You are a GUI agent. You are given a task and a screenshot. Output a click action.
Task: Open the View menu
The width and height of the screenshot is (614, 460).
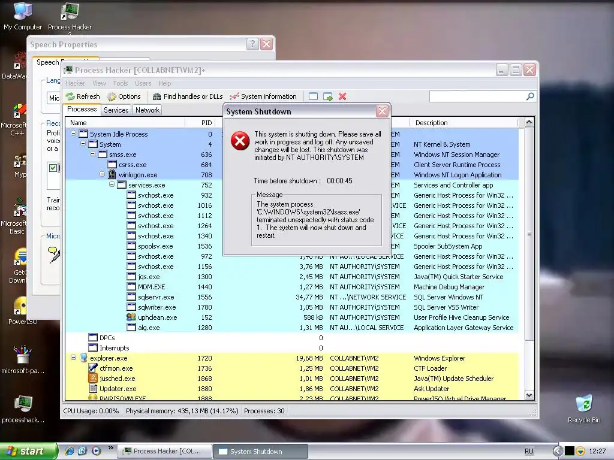(99, 83)
